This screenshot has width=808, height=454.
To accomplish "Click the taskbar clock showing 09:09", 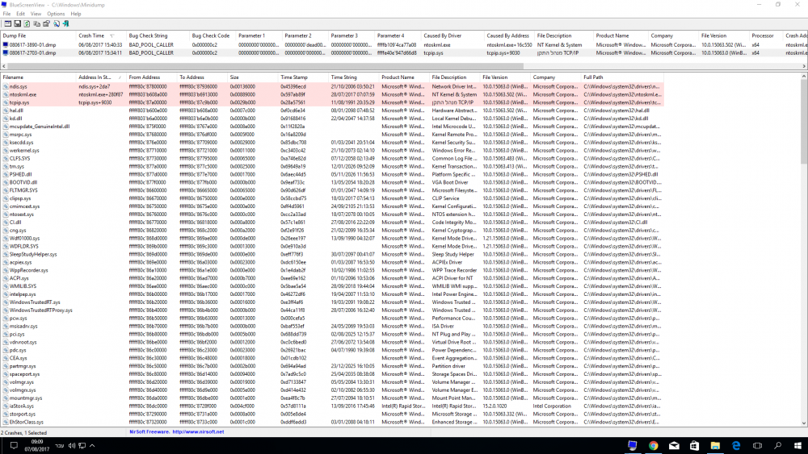I will click(36, 445).
